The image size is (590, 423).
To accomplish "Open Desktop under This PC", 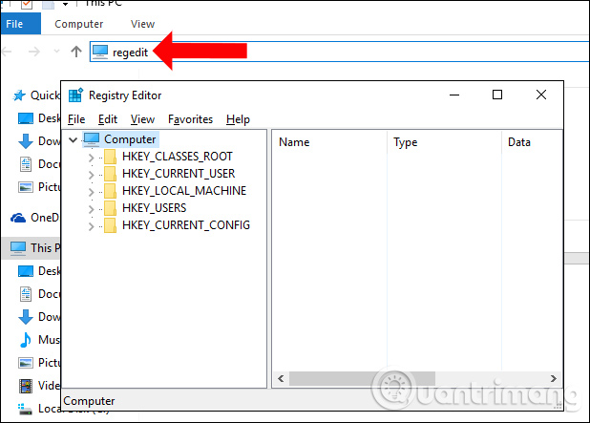I will [x=39, y=271].
